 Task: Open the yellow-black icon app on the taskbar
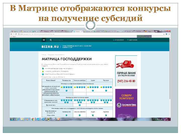(x=48, y=119)
